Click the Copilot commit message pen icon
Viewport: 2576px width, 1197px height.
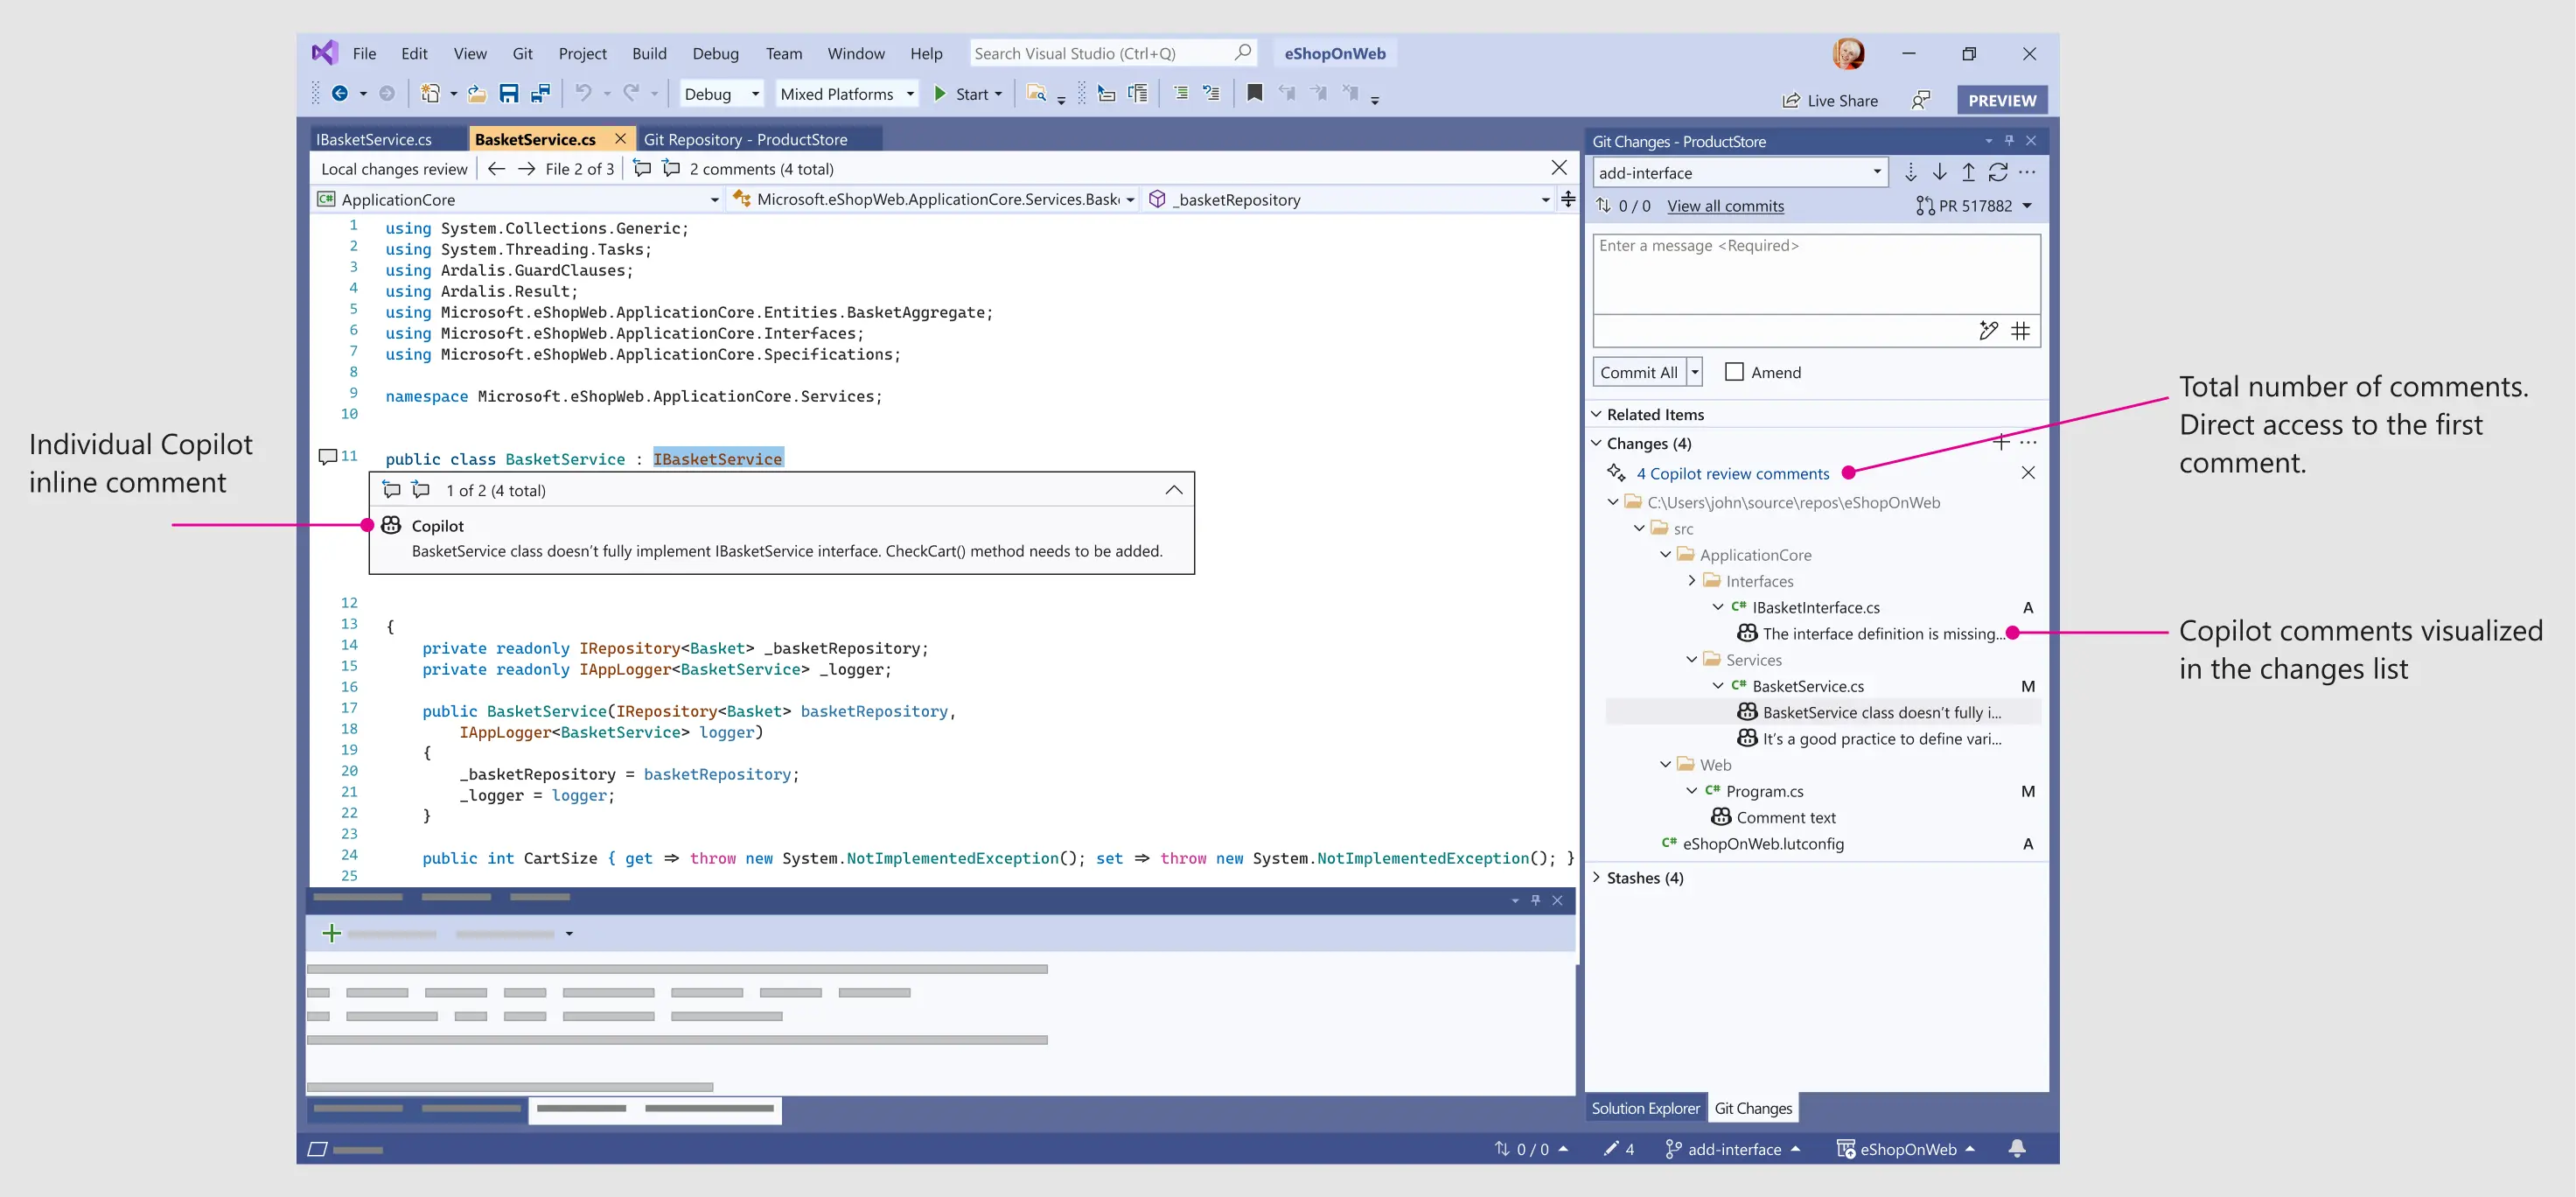click(x=1988, y=331)
